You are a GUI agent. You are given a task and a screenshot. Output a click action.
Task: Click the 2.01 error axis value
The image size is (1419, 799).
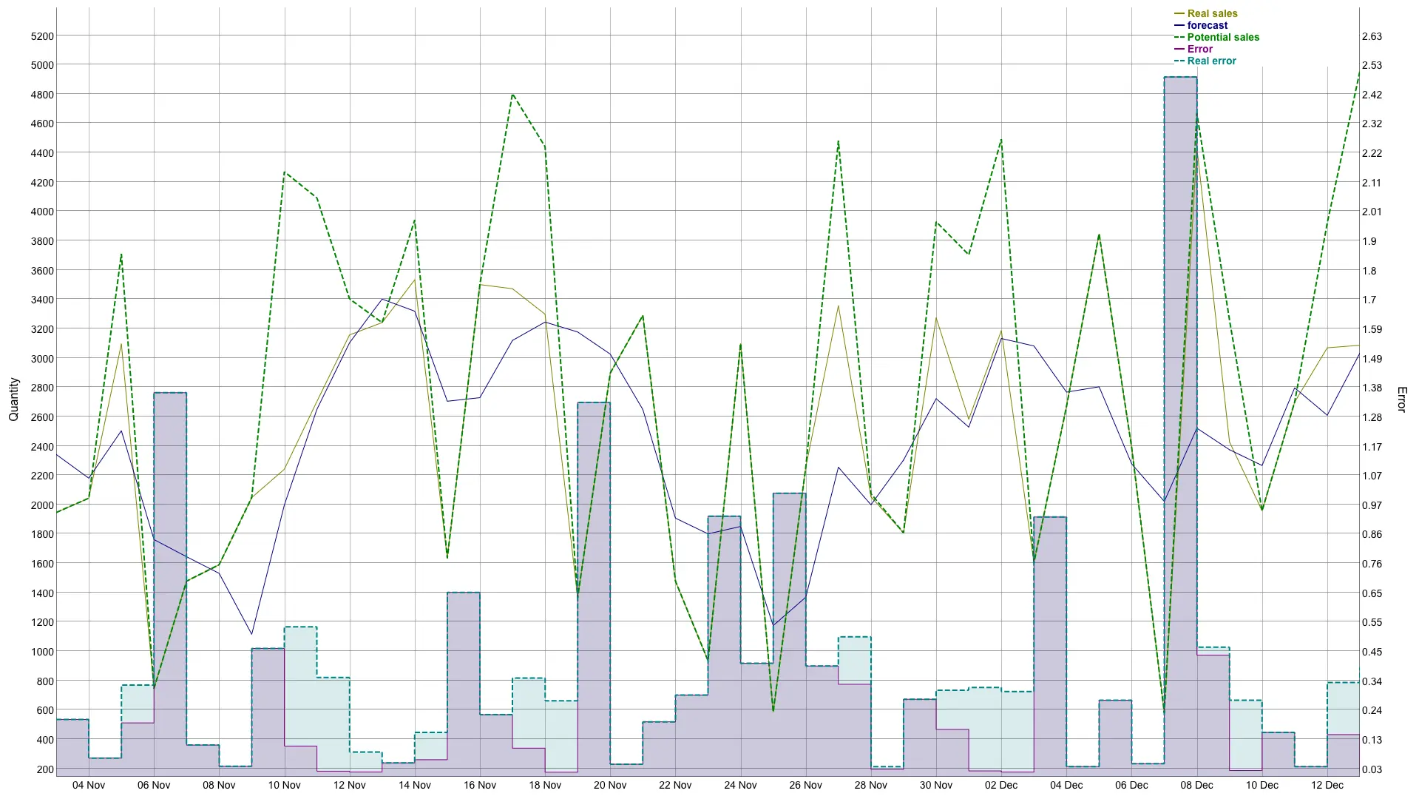coord(1372,212)
